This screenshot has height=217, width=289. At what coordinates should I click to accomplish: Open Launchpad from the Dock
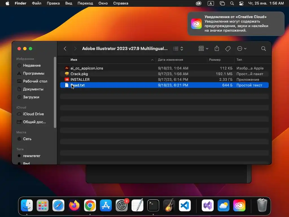43,205
